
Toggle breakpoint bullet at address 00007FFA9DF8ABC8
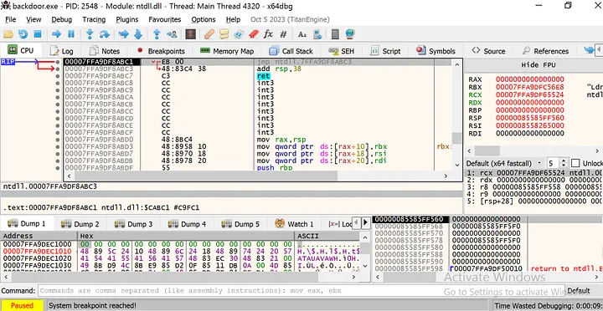[57, 83]
